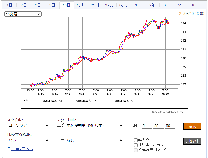The width and height of the screenshot is (208, 158).
Task: Open the 15分足 interval dropdown
Action: [x=23, y=14]
